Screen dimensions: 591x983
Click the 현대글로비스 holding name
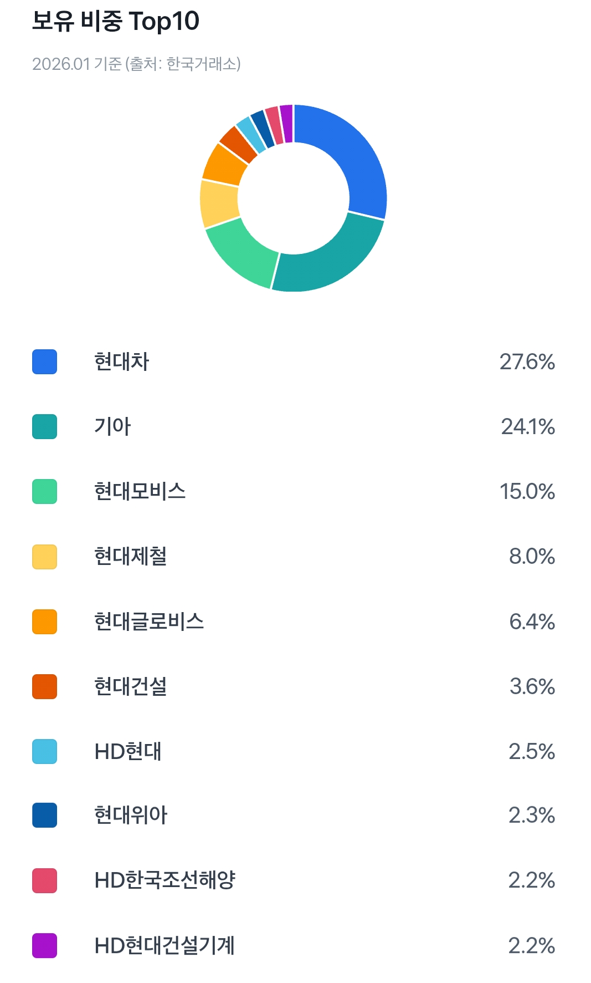tap(149, 622)
